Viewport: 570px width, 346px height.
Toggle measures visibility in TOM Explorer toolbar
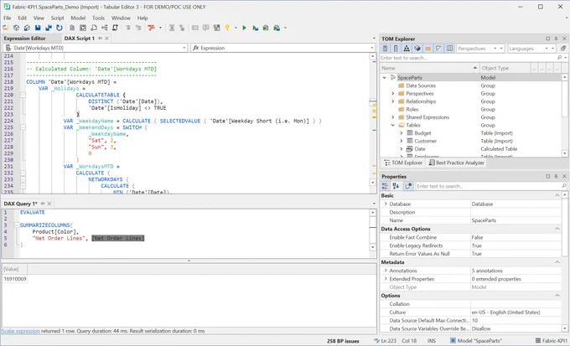[x=385, y=49]
